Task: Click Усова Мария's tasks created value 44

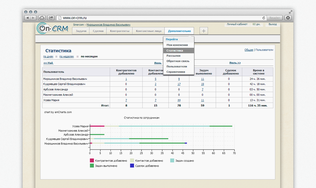Action: pos(179,100)
